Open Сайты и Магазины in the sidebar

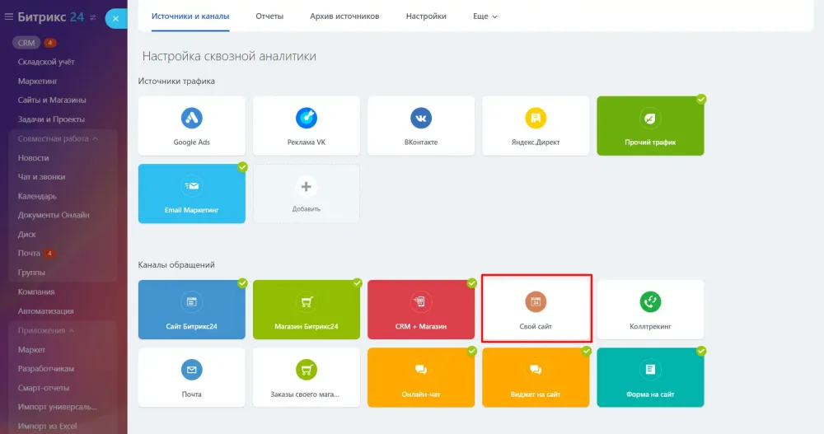coord(52,100)
